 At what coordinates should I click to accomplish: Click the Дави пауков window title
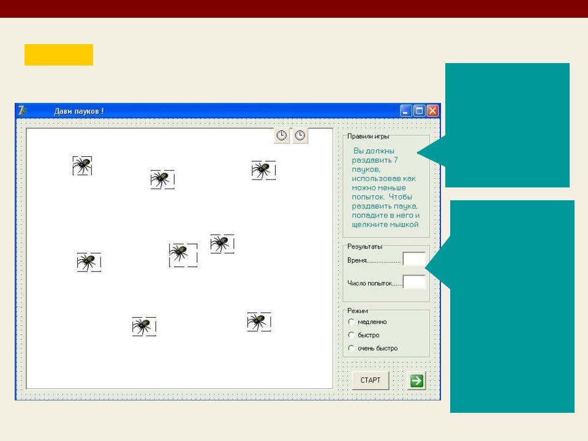pos(79,111)
